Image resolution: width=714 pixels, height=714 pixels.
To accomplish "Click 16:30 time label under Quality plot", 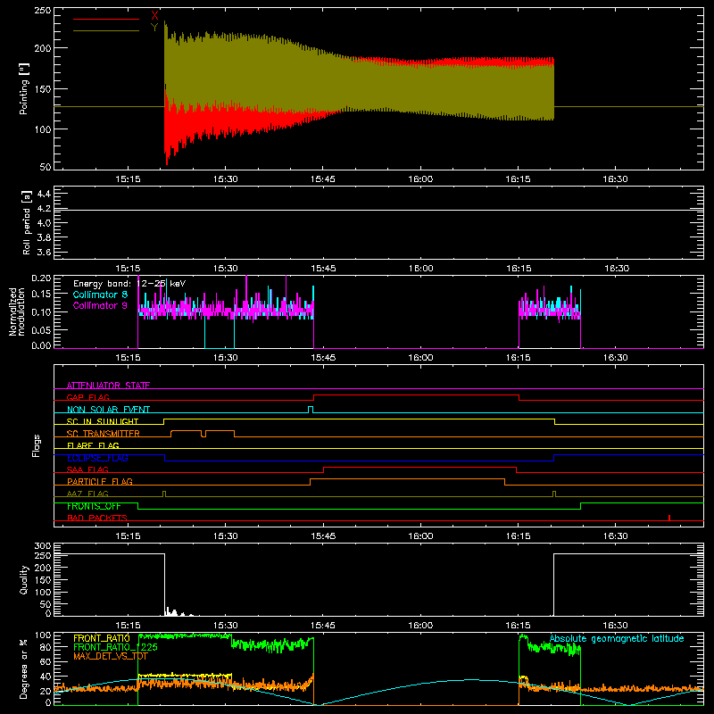I will point(615,626).
